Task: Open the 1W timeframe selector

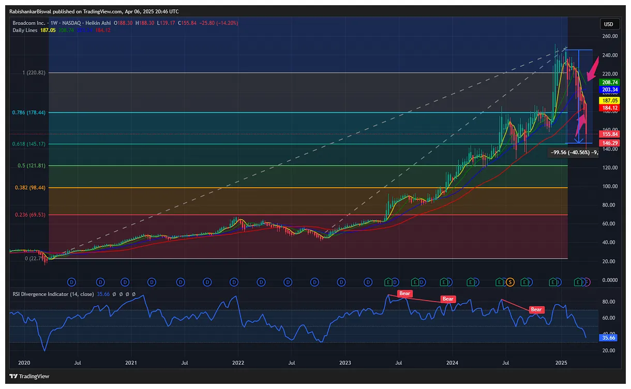Action: tap(53, 23)
